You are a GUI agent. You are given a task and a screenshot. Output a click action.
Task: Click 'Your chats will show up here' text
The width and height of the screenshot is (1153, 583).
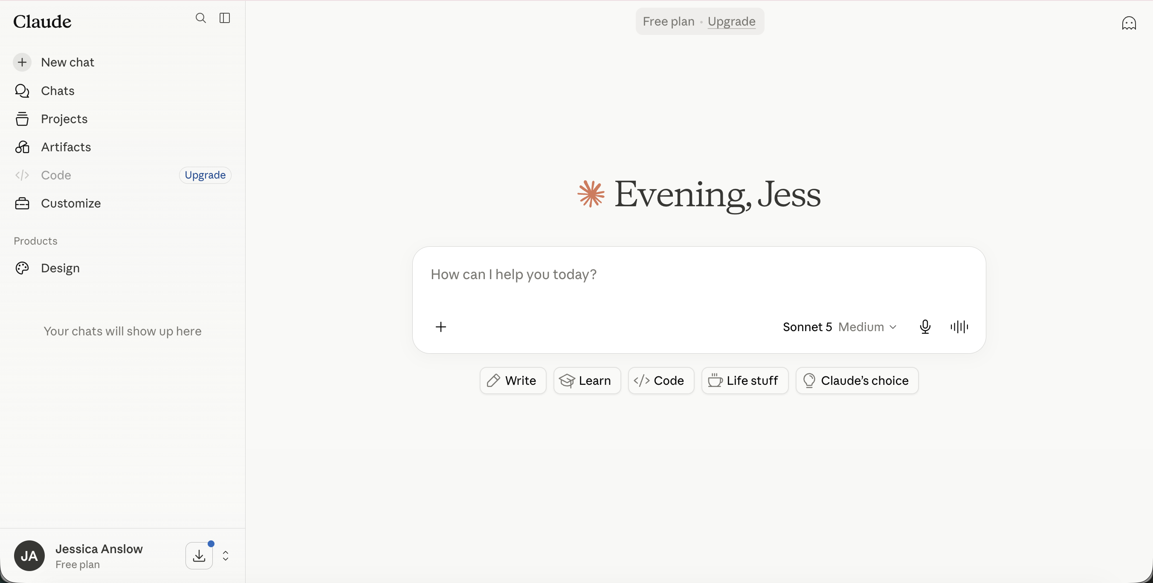pos(122,331)
